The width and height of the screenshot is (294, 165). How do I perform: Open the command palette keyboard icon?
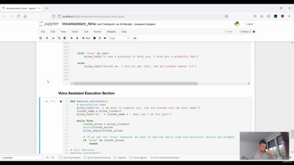pyautogui.click(x=135, y=38)
